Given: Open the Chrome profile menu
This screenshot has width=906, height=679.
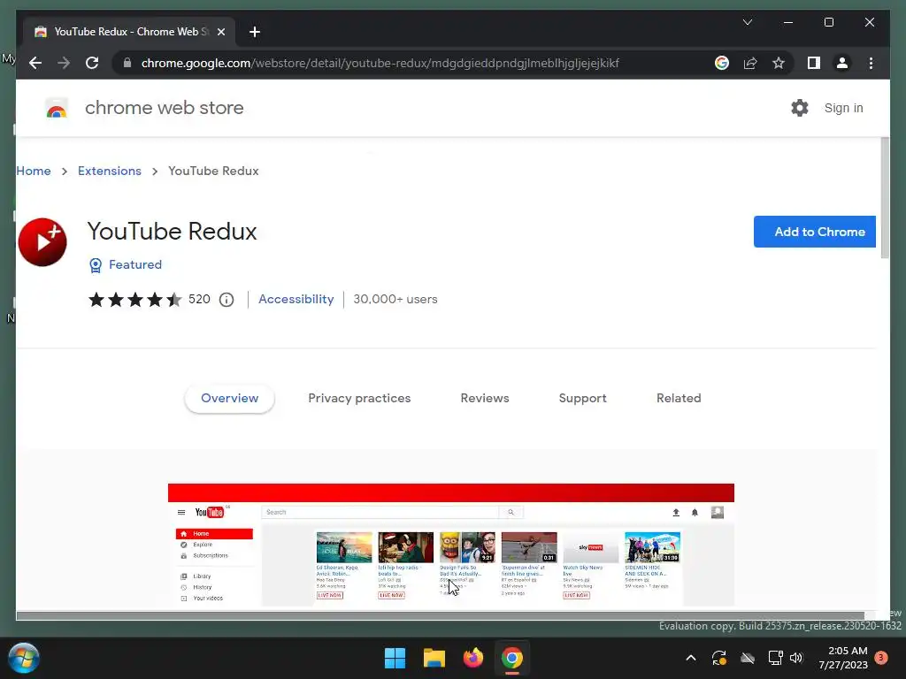Looking at the screenshot, I should click(842, 63).
